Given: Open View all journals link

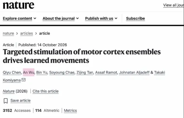Looking at the screenshot, I should (x=173, y=5).
